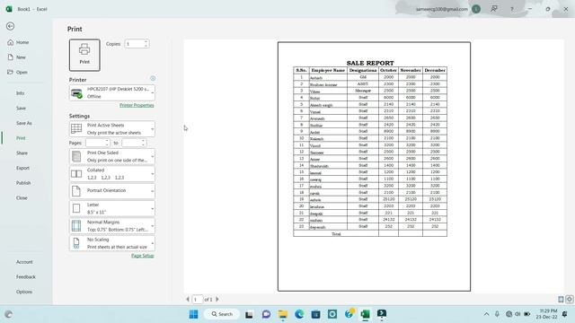Go to next preview page
This screenshot has height=323, width=575.
[217, 299]
